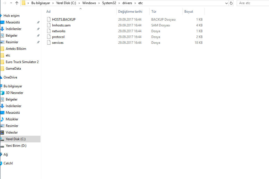Click the folder icon in the address bar

tap(24, 3)
